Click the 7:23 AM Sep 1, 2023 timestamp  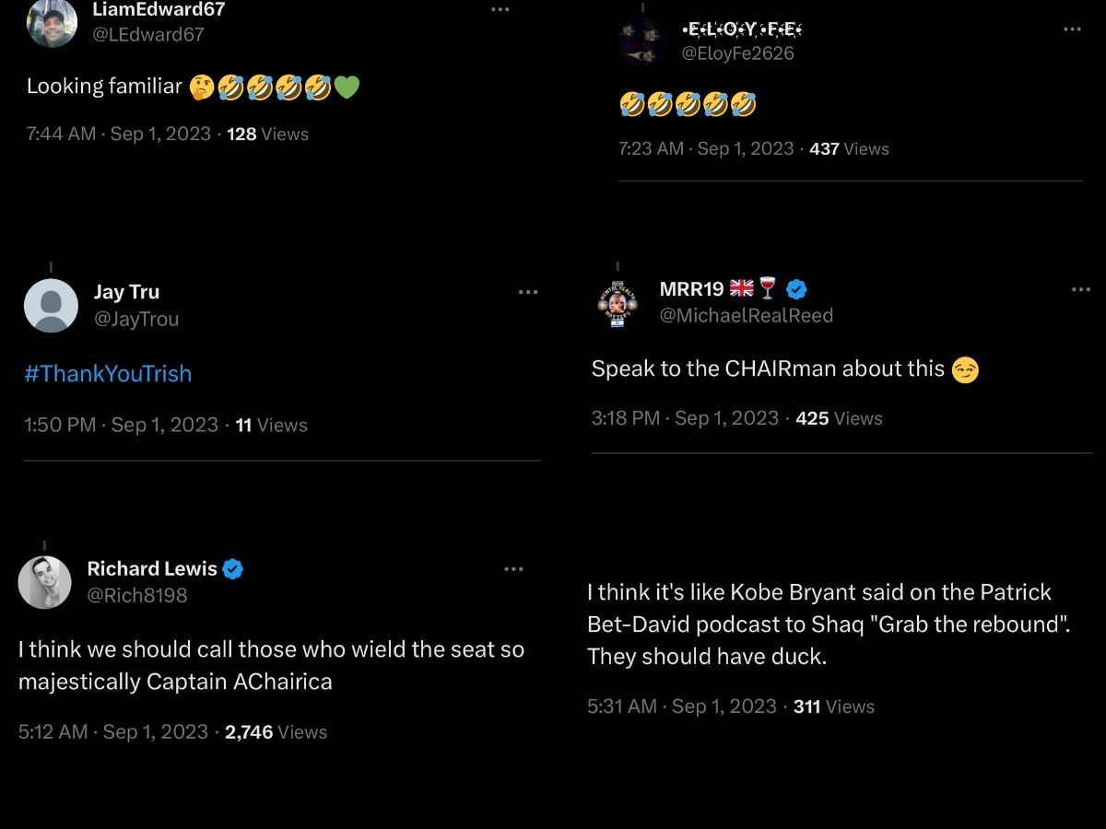[x=705, y=148]
